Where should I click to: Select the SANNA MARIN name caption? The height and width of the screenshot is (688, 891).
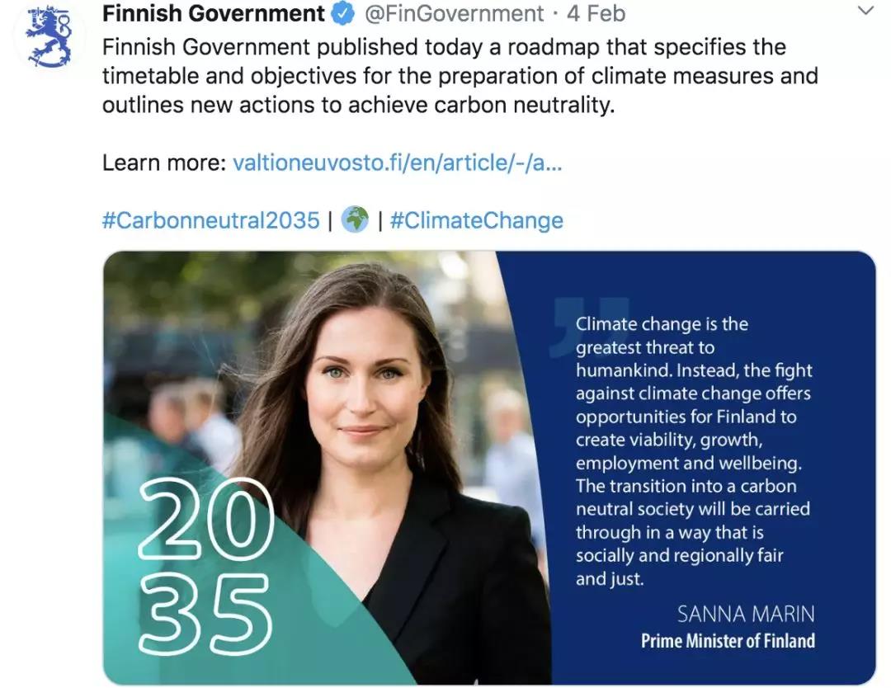746,614
